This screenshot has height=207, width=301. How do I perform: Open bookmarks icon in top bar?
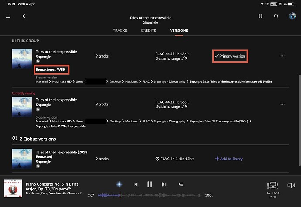click(x=260, y=16)
